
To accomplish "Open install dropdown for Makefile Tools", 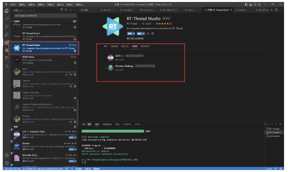I will 75,161.
